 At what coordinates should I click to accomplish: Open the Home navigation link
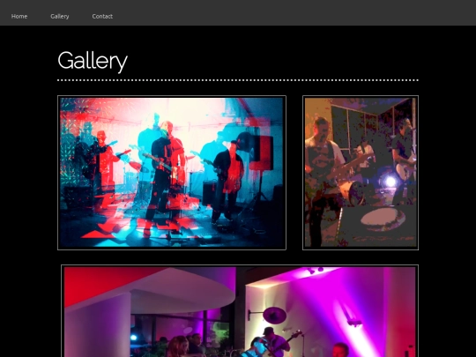[19, 17]
